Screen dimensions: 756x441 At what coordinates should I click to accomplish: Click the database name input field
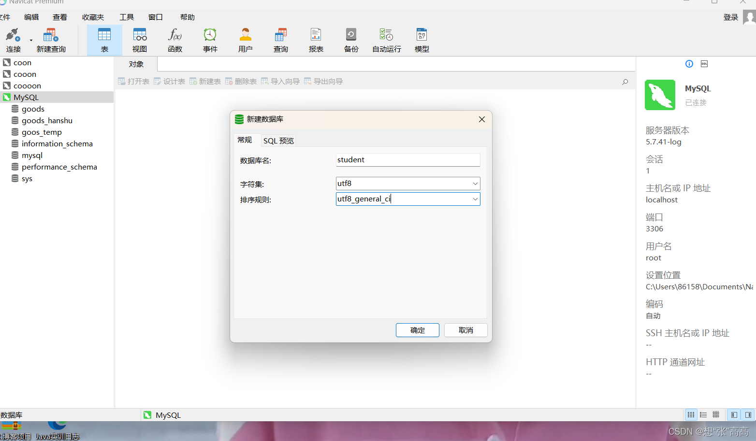[x=408, y=160]
